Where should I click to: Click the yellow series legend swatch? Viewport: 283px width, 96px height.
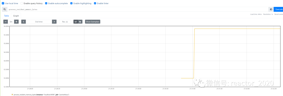click(x=12, y=94)
